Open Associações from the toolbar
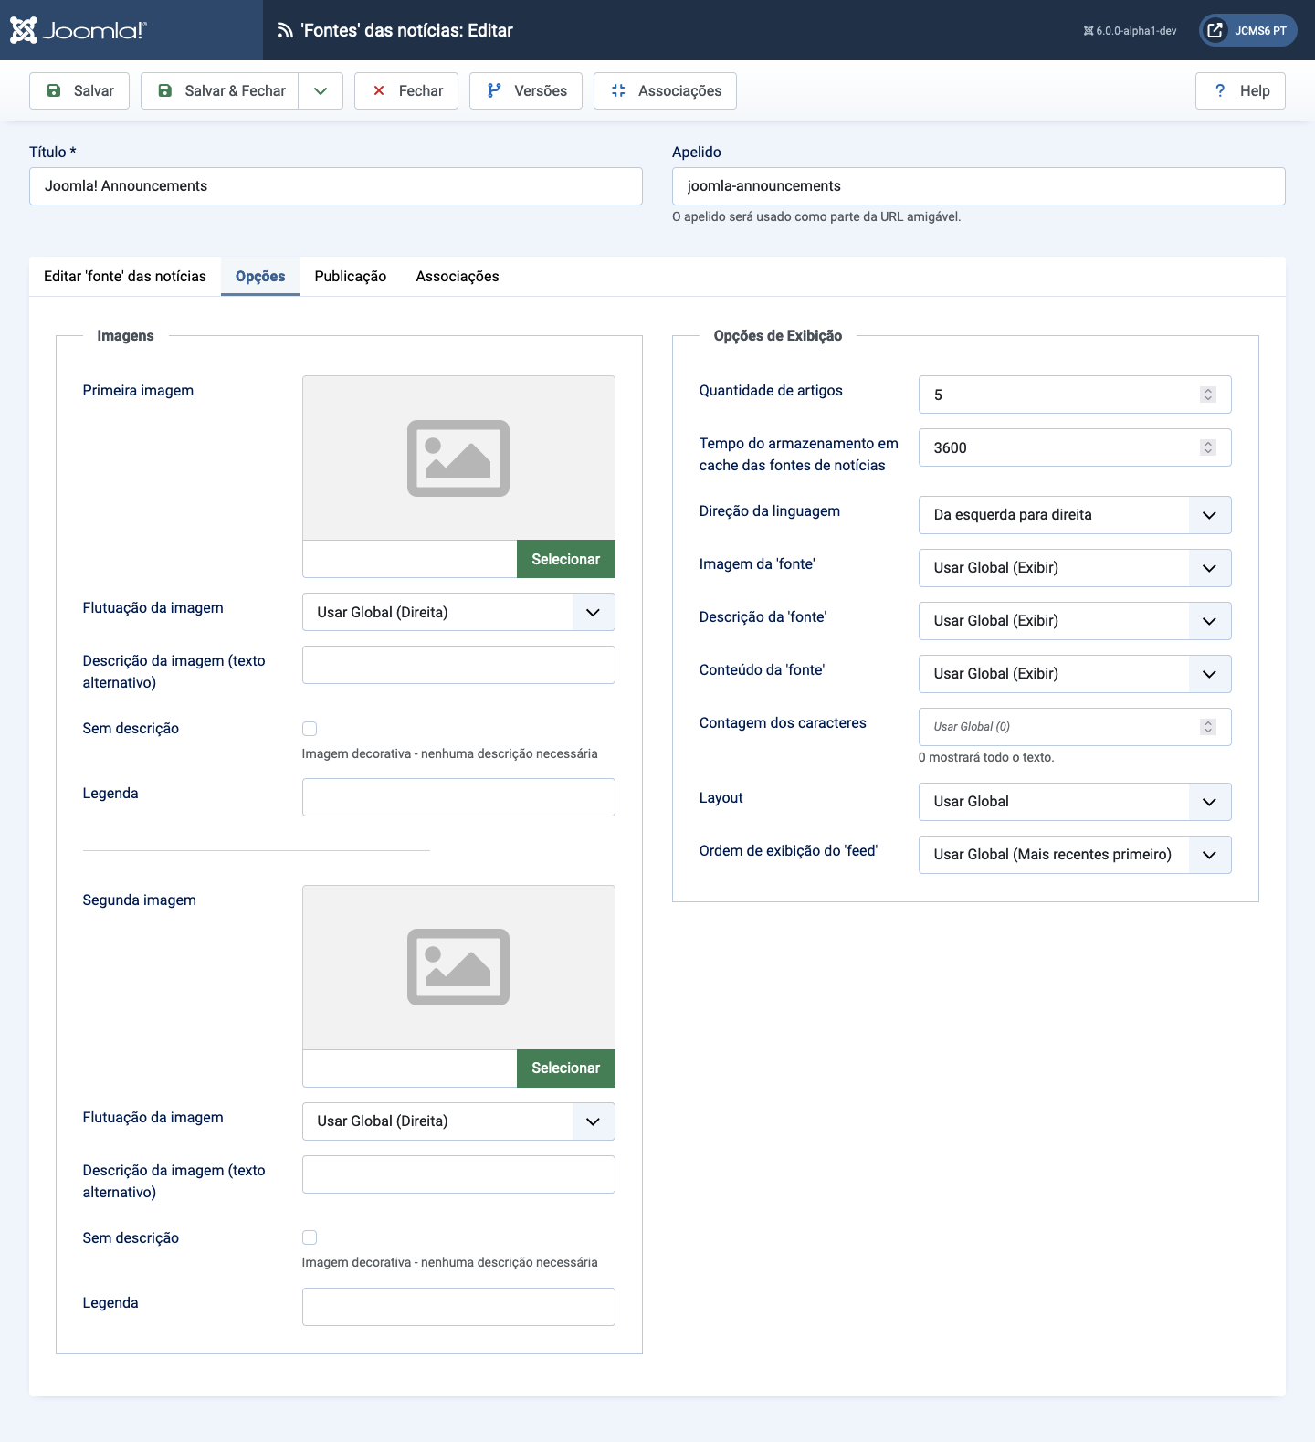Image resolution: width=1315 pixels, height=1442 pixels. (x=665, y=90)
